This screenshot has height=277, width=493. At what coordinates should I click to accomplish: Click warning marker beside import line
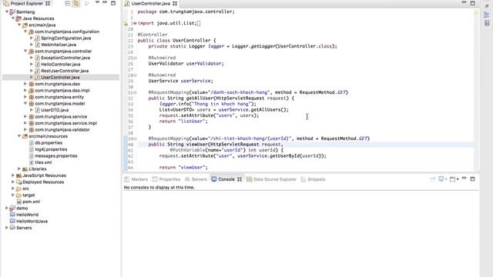pyautogui.click(x=126, y=23)
